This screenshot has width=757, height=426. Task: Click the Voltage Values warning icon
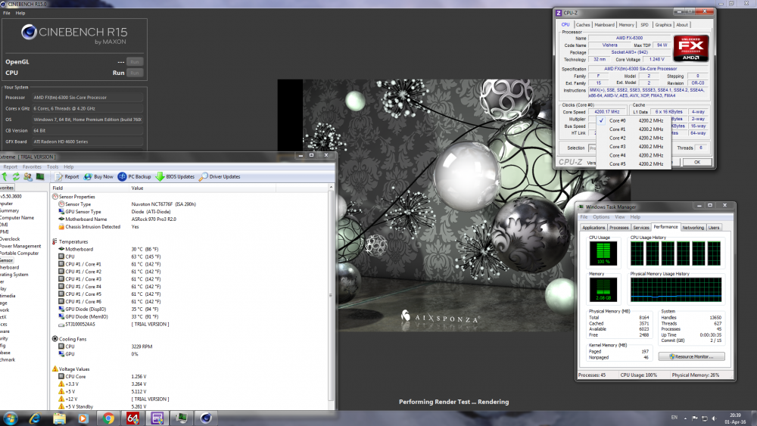point(55,369)
